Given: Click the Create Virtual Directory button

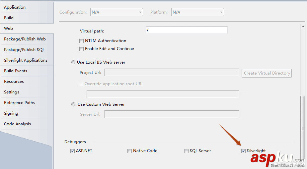Looking at the screenshot, I should (267, 73).
